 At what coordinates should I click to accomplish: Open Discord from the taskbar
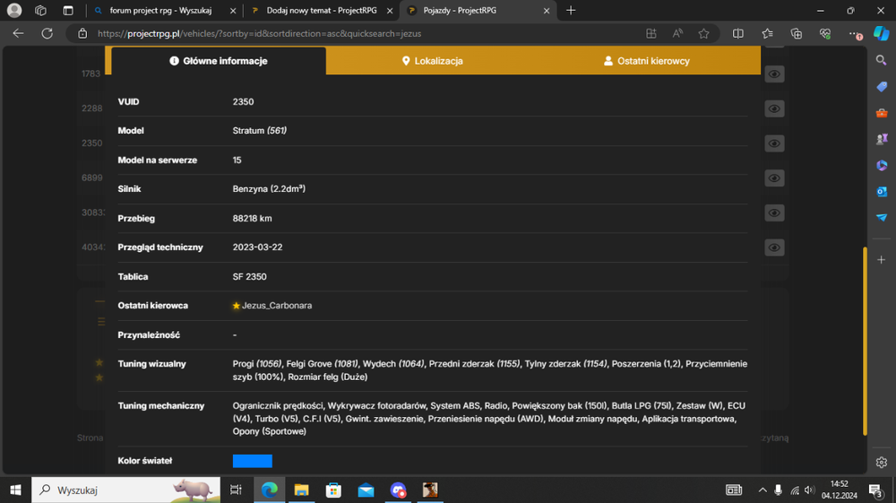click(x=398, y=490)
